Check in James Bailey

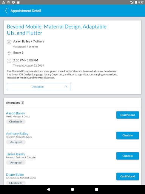point(128,156)
